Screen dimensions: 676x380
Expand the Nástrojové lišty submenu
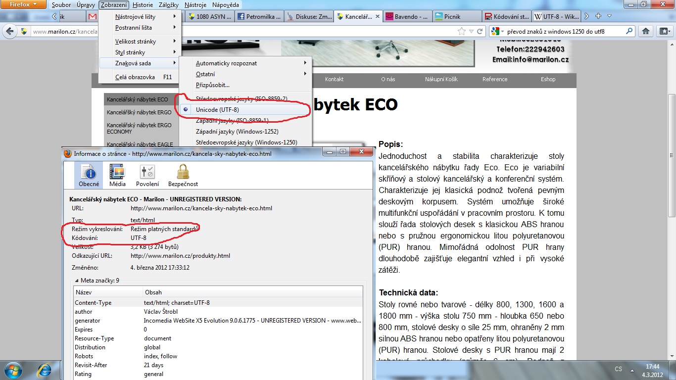pyautogui.click(x=140, y=16)
